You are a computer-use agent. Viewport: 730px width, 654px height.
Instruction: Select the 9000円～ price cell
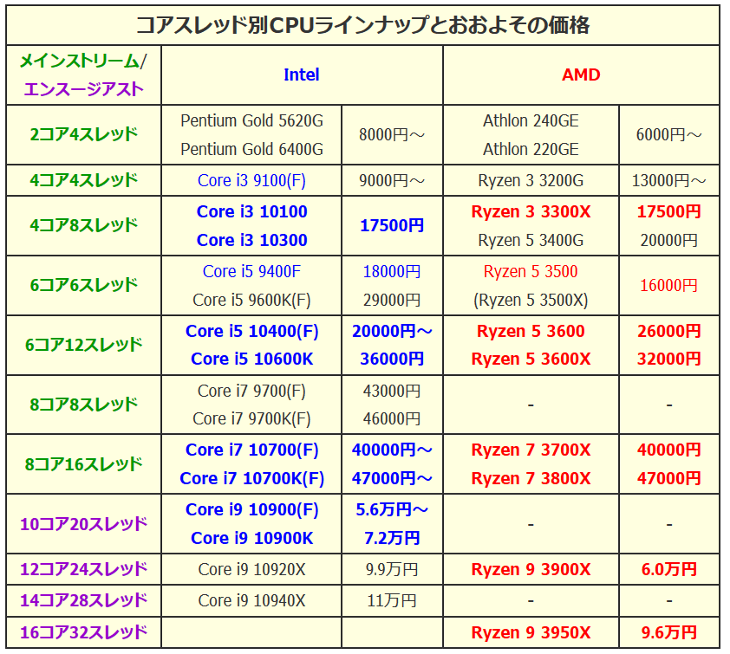[x=392, y=180]
